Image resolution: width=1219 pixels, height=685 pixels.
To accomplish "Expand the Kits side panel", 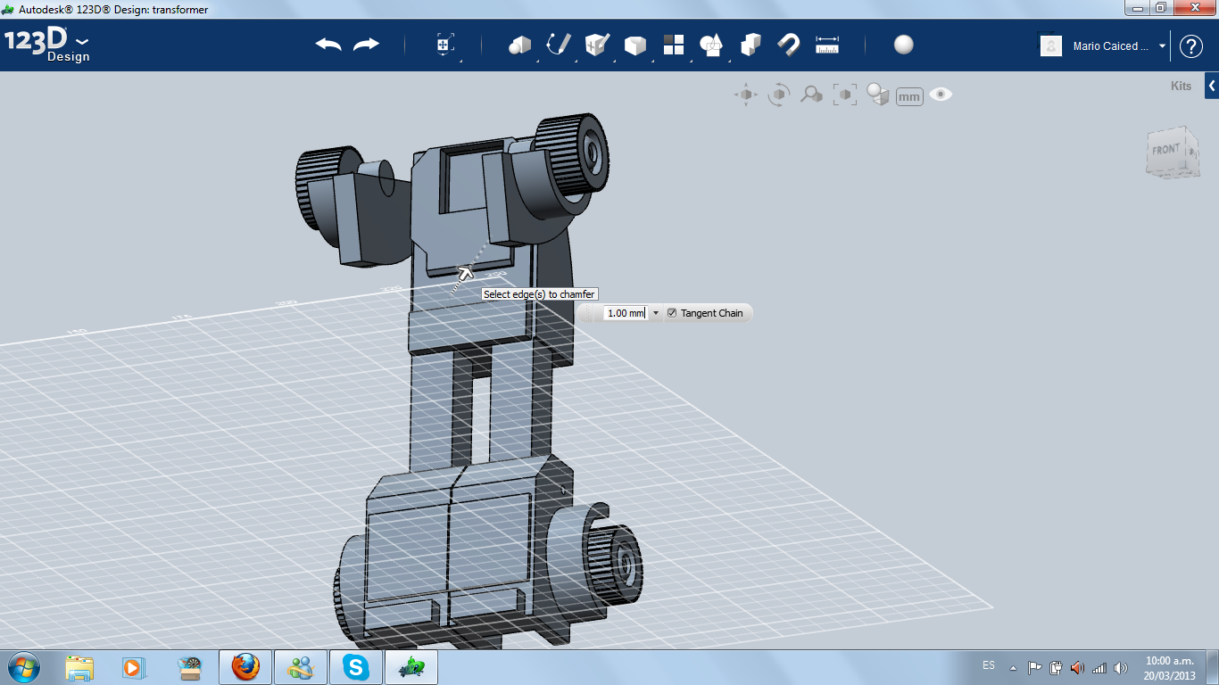I will tap(1212, 86).
